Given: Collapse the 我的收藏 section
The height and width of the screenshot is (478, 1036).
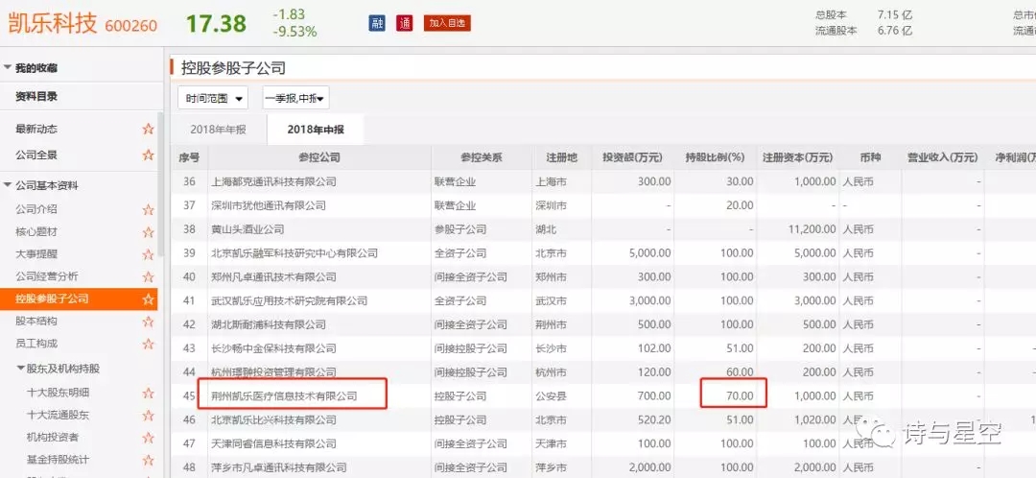Looking at the screenshot, I should pos(8,67).
